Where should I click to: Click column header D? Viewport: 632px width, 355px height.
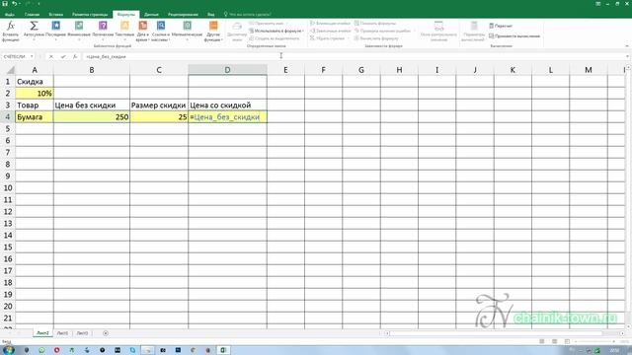tap(227, 70)
